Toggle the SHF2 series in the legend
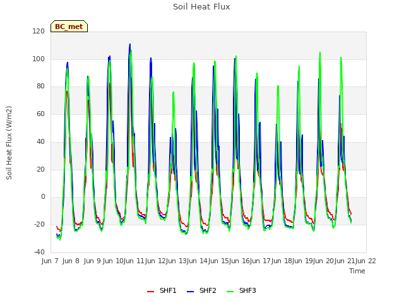Screen dimensions: 404x303 201,290
